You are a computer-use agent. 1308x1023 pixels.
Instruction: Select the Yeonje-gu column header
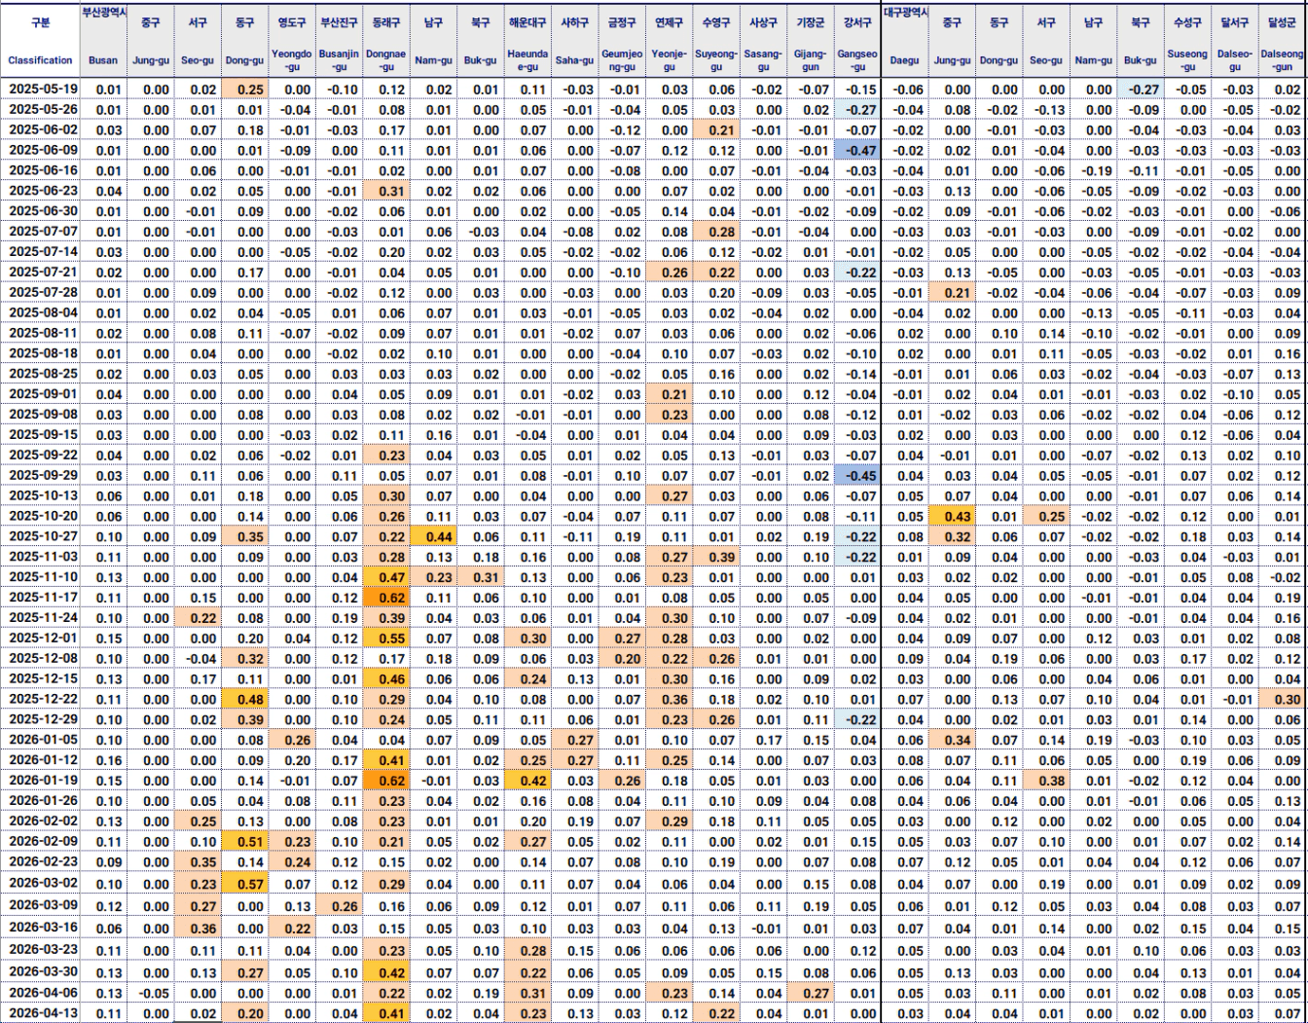click(x=670, y=60)
